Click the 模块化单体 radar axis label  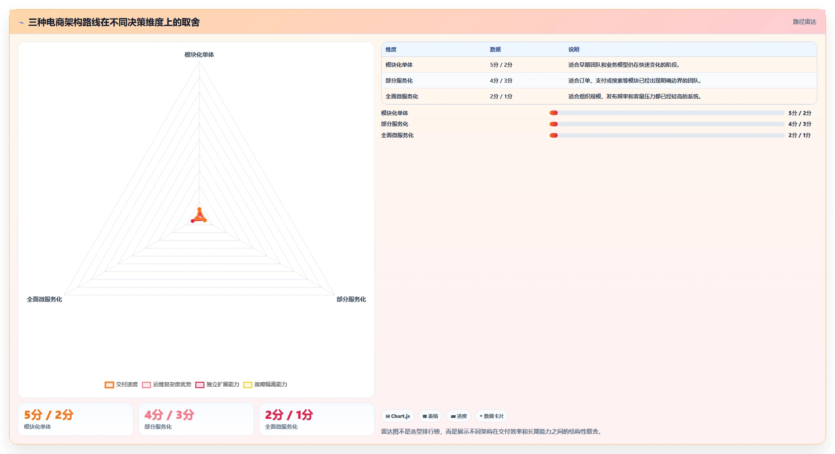(x=199, y=55)
